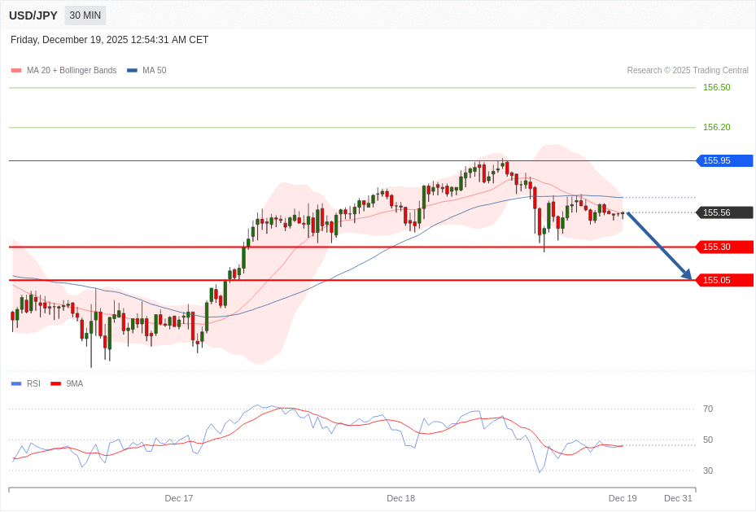Open the indicator legend options
Screen dimensions: 756x512
click(65, 70)
